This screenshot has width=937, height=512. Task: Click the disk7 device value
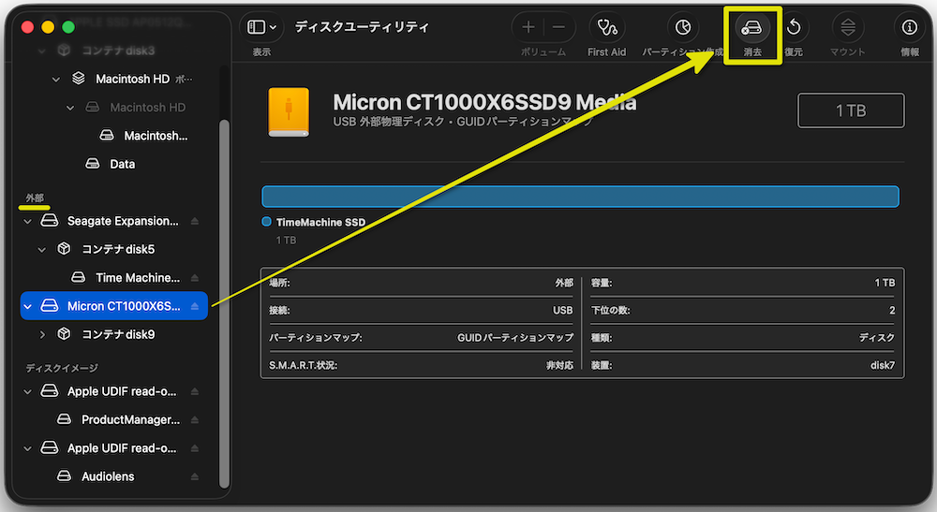tap(882, 365)
